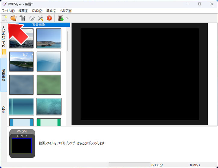Screen dimensions: 218x168
Task: Open the 編集(E) menu
Action: 23,11
